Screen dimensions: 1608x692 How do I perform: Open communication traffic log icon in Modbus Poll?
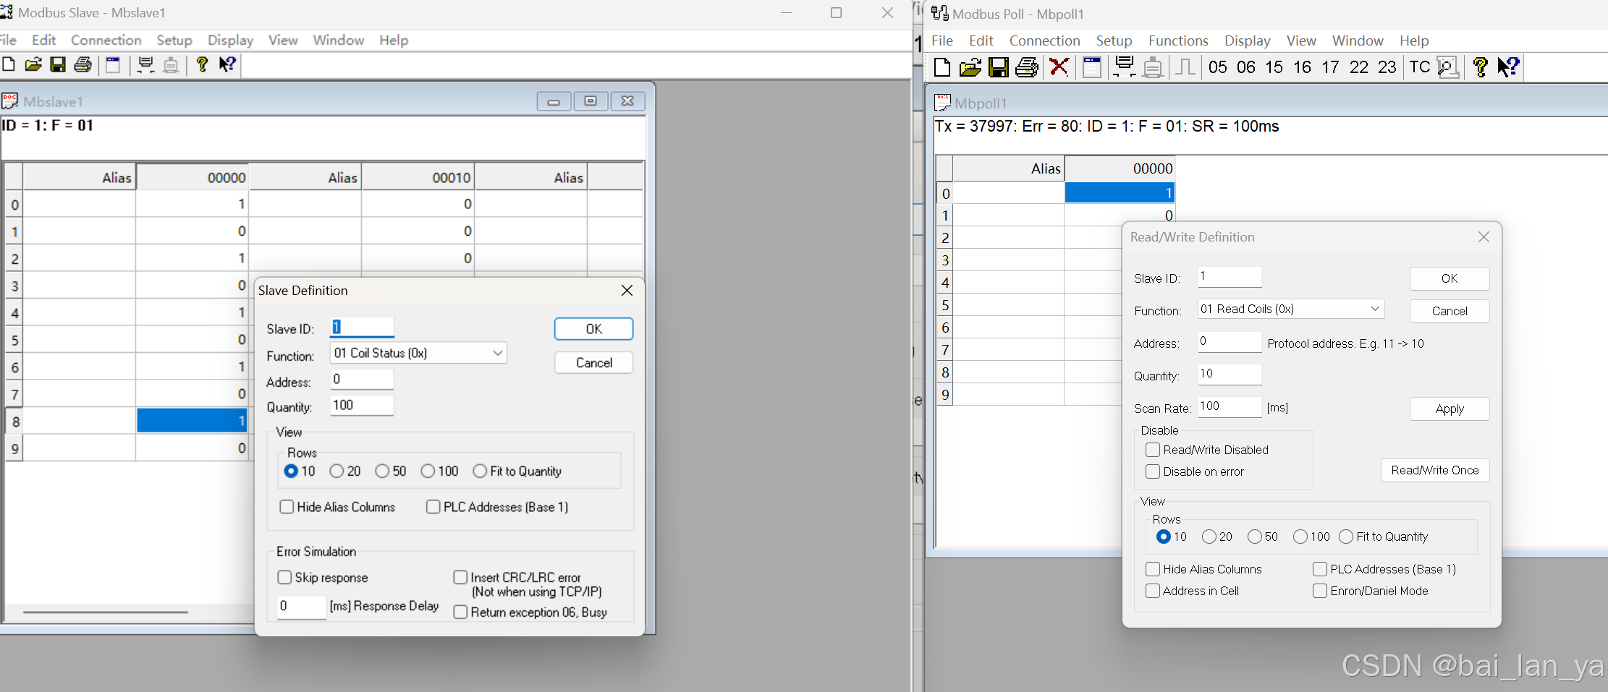[1447, 67]
